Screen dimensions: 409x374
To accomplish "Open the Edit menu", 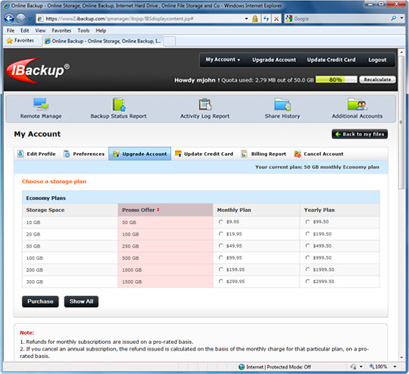I will (25, 30).
